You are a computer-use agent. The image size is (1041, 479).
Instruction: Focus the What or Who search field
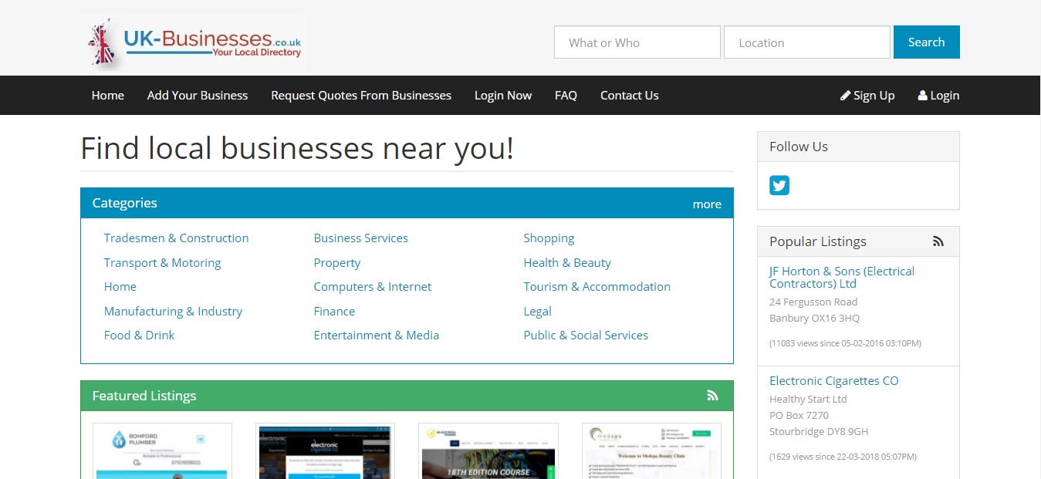pyautogui.click(x=637, y=42)
